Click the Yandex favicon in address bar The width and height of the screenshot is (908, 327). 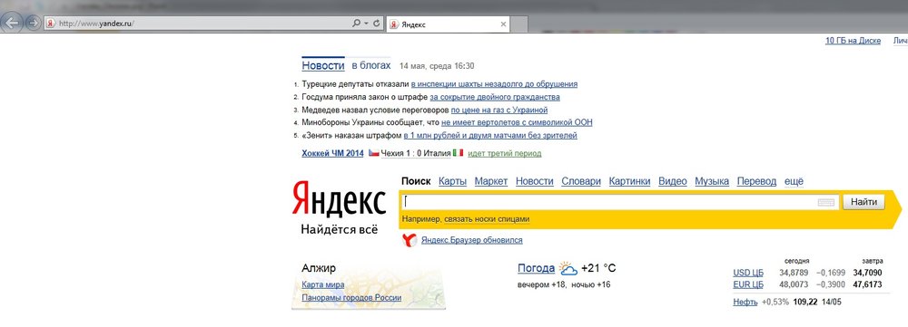click(50, 24)
